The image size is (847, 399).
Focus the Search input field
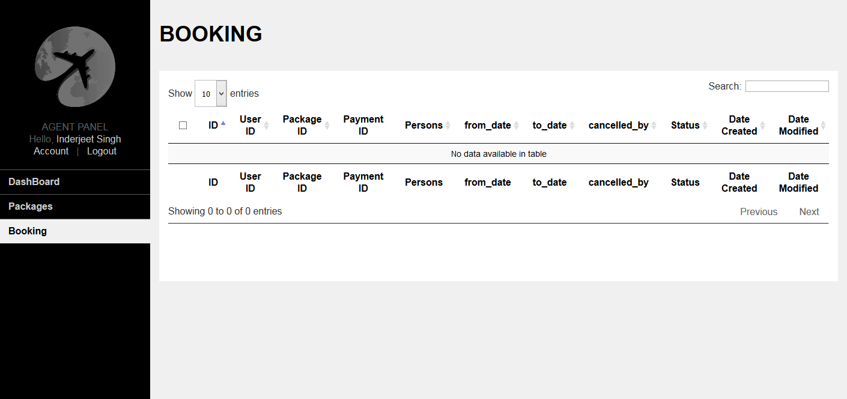(x=787, y=87)
